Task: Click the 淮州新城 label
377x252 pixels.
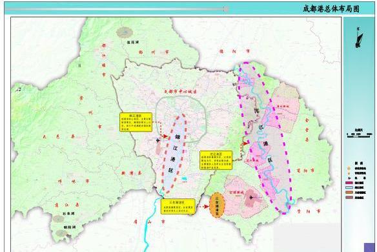Action: pos(283,106)
